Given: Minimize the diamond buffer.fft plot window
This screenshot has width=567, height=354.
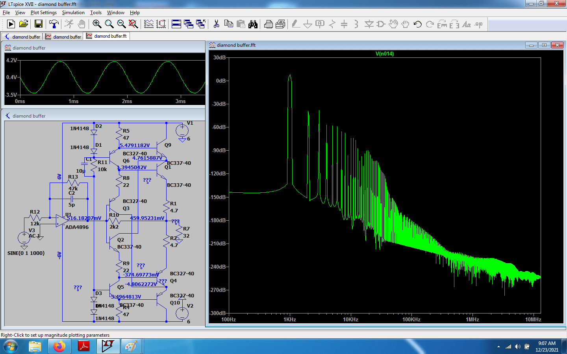Looking at the screenshot, I should click(x=531, y=45).
